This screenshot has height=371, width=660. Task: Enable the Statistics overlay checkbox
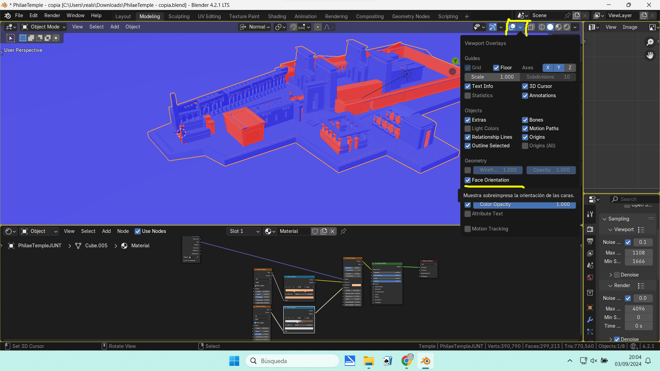tap(468, 95)
